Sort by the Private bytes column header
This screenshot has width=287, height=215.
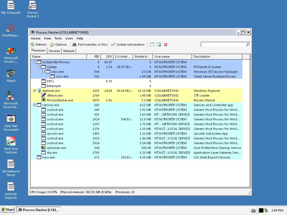(x=143, y=57)
